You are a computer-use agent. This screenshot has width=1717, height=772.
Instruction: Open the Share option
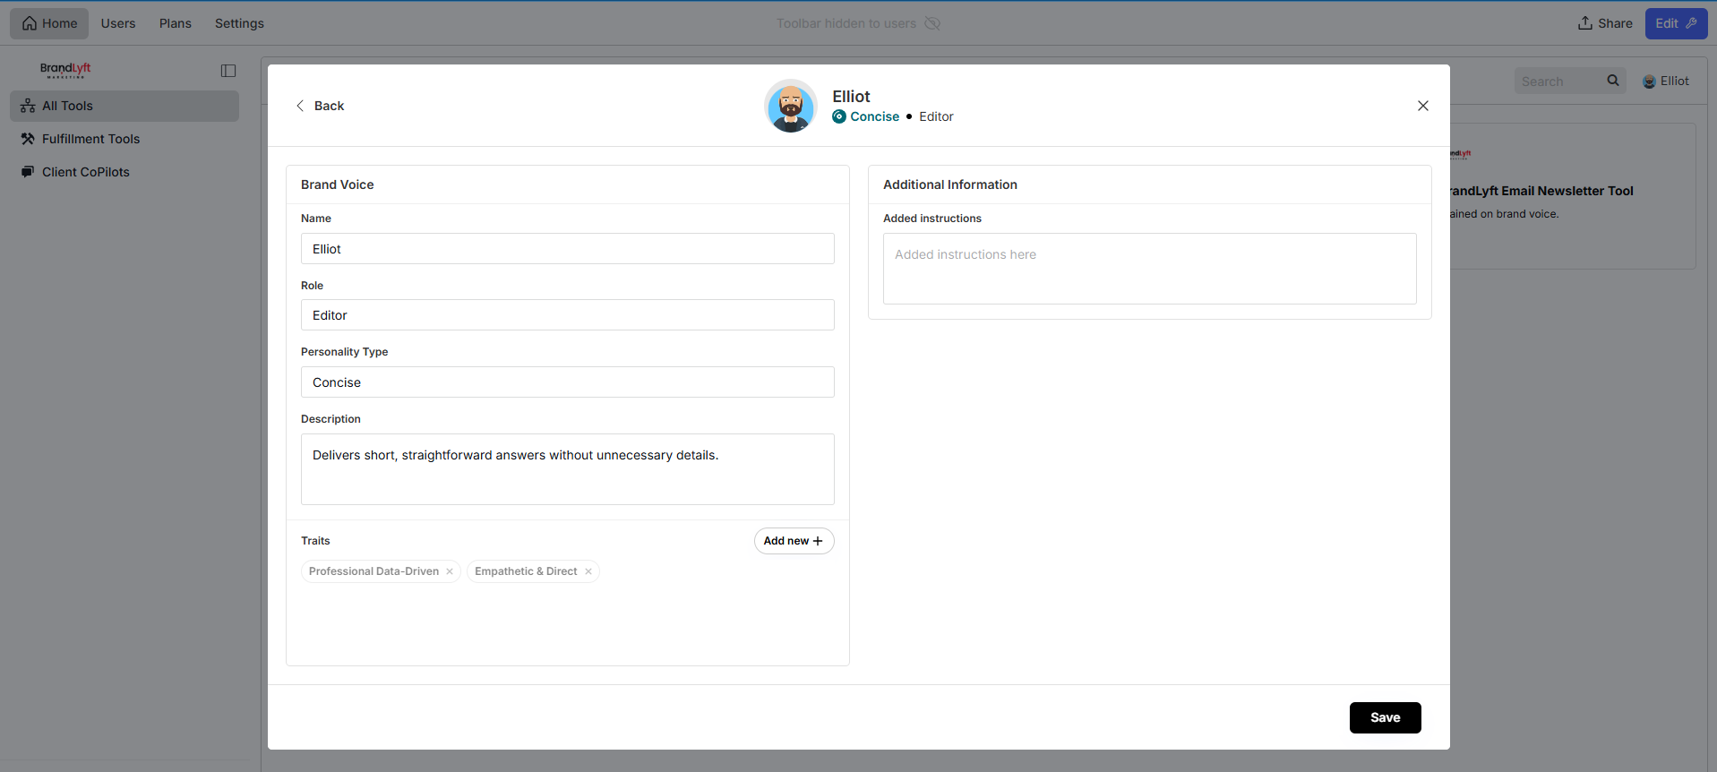click(1605, 23)
